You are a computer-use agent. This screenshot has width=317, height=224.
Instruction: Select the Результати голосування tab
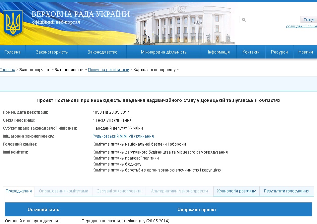[286, 191]
